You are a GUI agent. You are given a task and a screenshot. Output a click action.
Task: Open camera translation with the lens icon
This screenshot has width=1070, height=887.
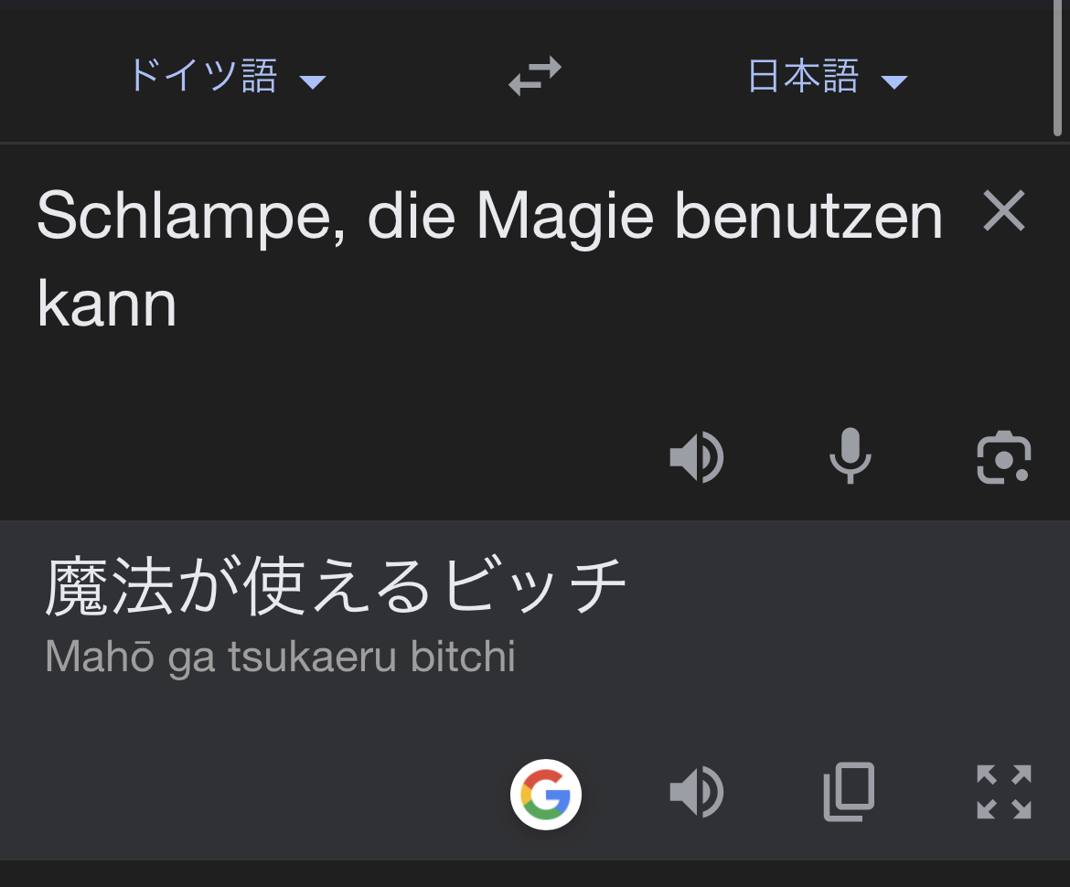(x=1003, y=456)
